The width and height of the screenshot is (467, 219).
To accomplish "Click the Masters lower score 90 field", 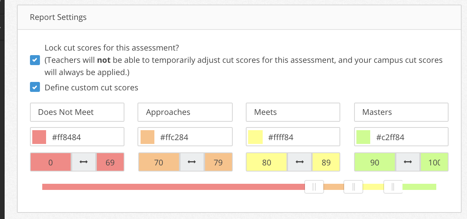I will point(375,162).
